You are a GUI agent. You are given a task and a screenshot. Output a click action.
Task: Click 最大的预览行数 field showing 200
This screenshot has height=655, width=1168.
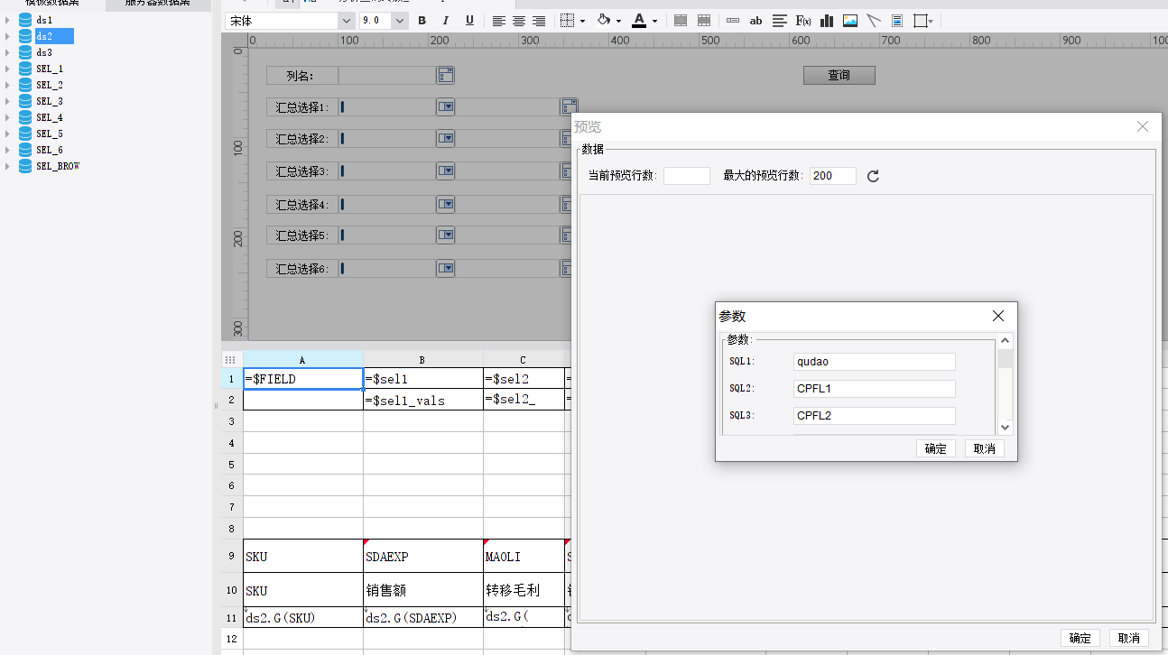(833, 176)
